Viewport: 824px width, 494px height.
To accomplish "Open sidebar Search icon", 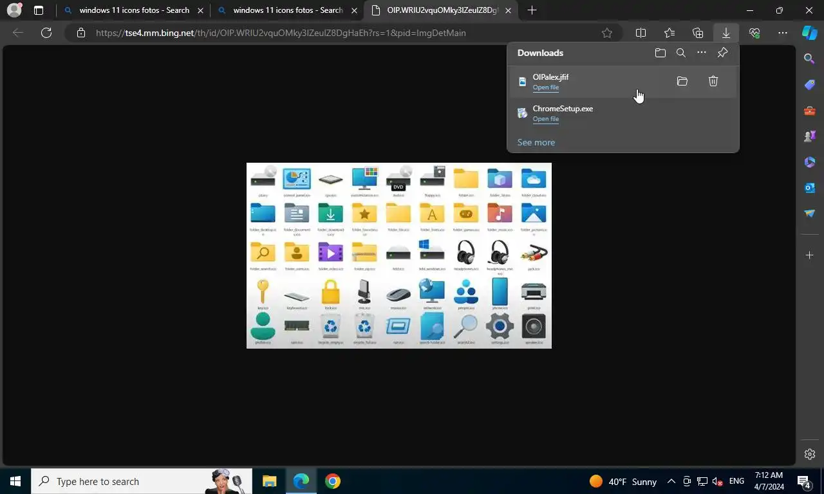I will click(810, 59).
